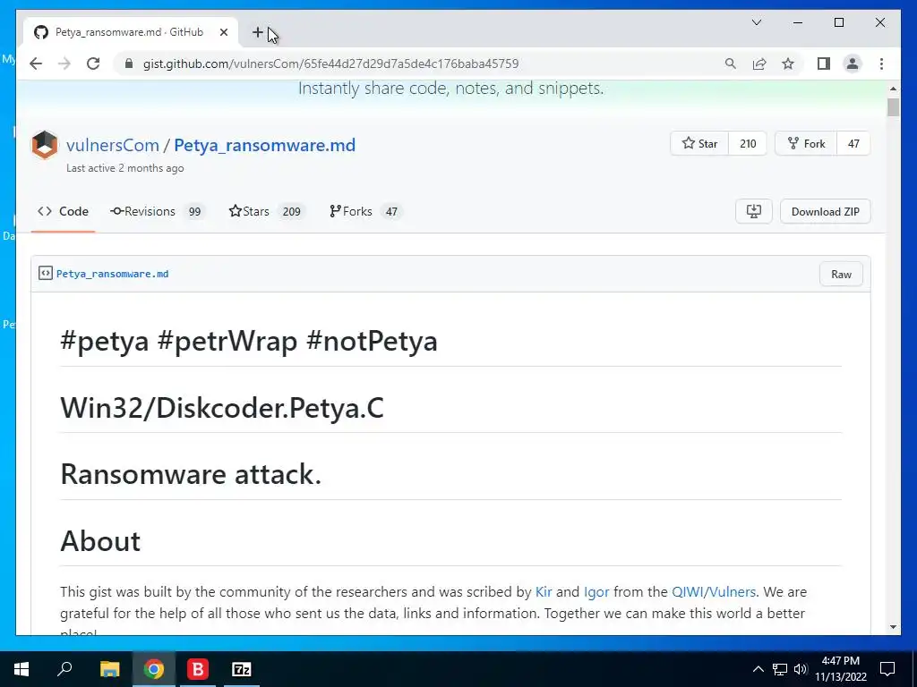Show hidden system tray icons
Viewport: 917px width, 687px height.
tap(758, 669)
